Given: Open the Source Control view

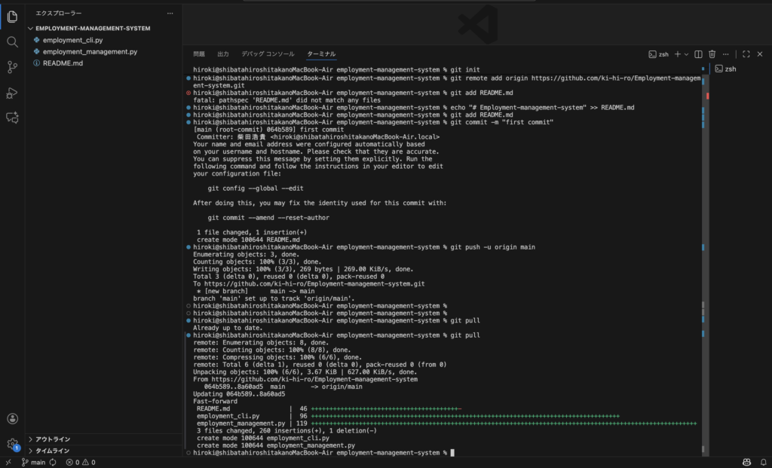Looking at the screenshot, I should pos(12,67).
